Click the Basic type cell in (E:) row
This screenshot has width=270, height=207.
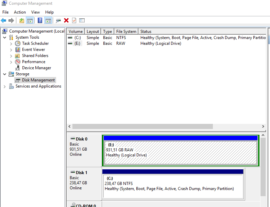pyautogui.click(x=107, y=43)
